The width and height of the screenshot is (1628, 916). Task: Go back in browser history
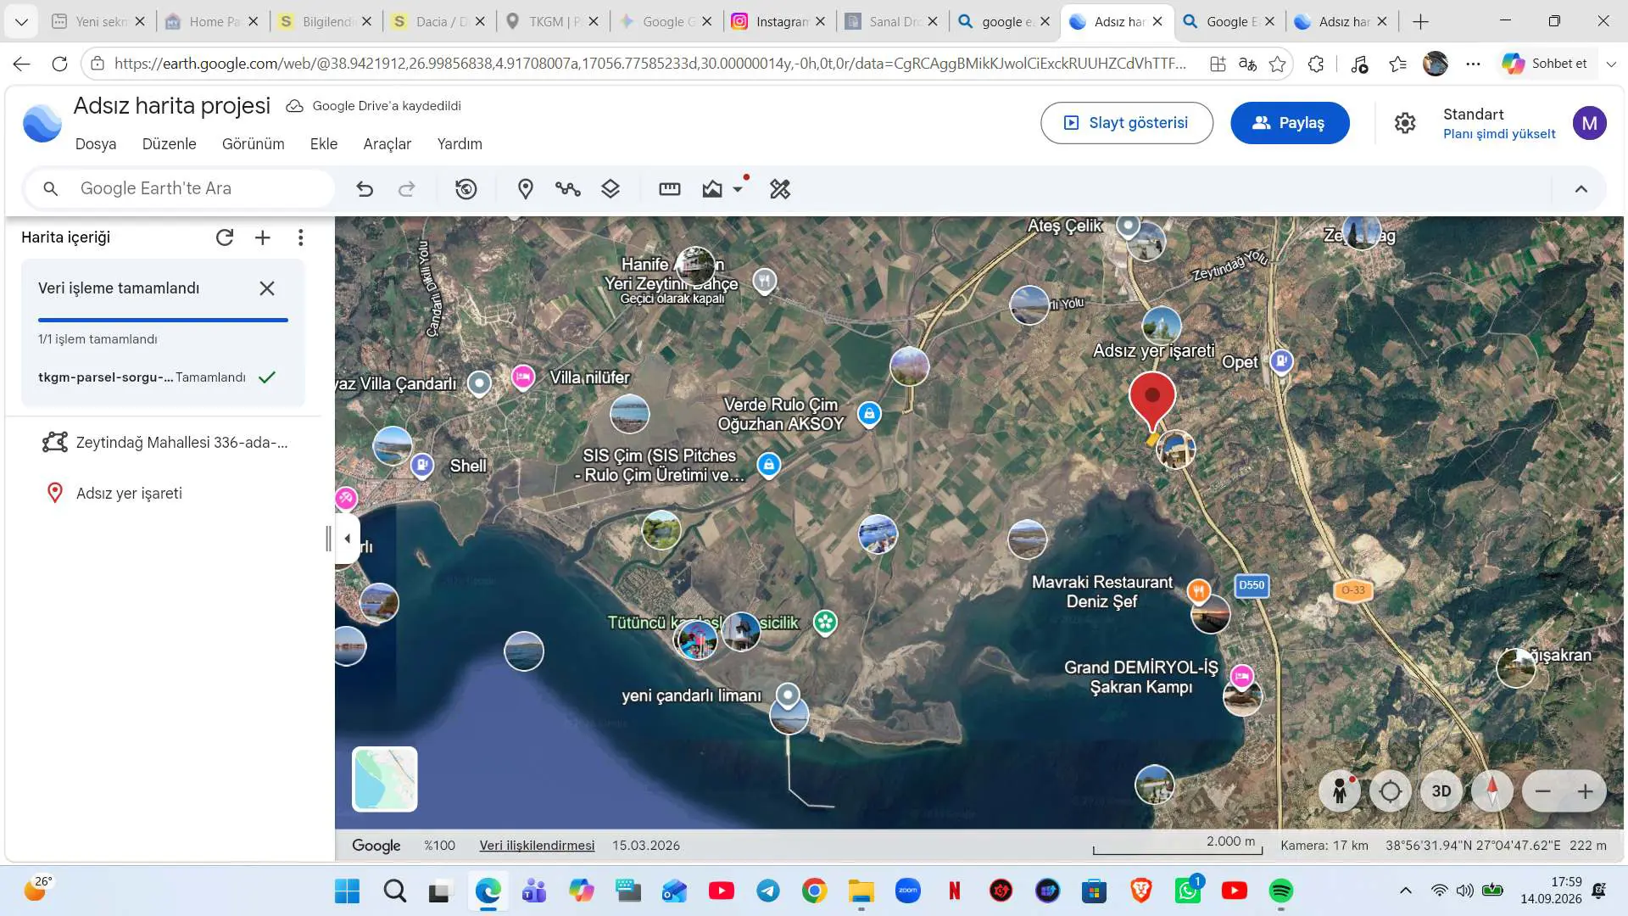point(22,64)
